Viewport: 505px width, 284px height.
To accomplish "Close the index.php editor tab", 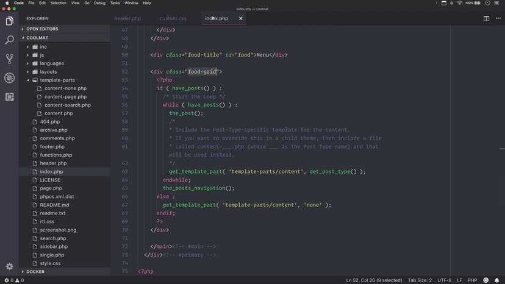I will click(x=241, y=18).
